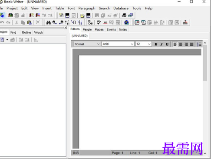This screenshot has width=211, height=162.
Task: Set paragraph alignment to justified
Action: (x=192, y=44)
